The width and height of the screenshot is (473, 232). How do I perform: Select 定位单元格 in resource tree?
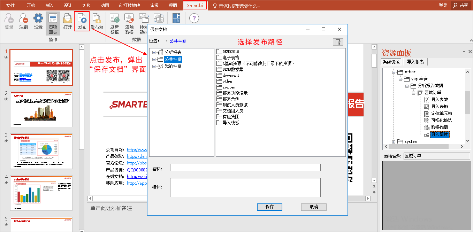click(x=441, y=114)
